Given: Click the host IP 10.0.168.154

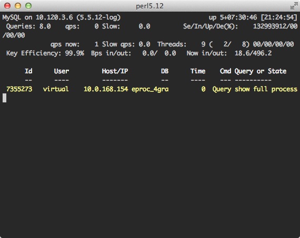Looking at the screenshot, I should pos(106,89).
